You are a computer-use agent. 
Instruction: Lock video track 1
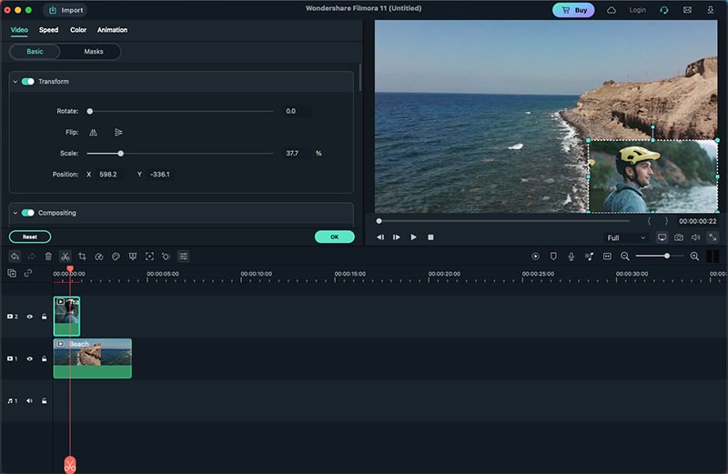[x=44, y=358]
